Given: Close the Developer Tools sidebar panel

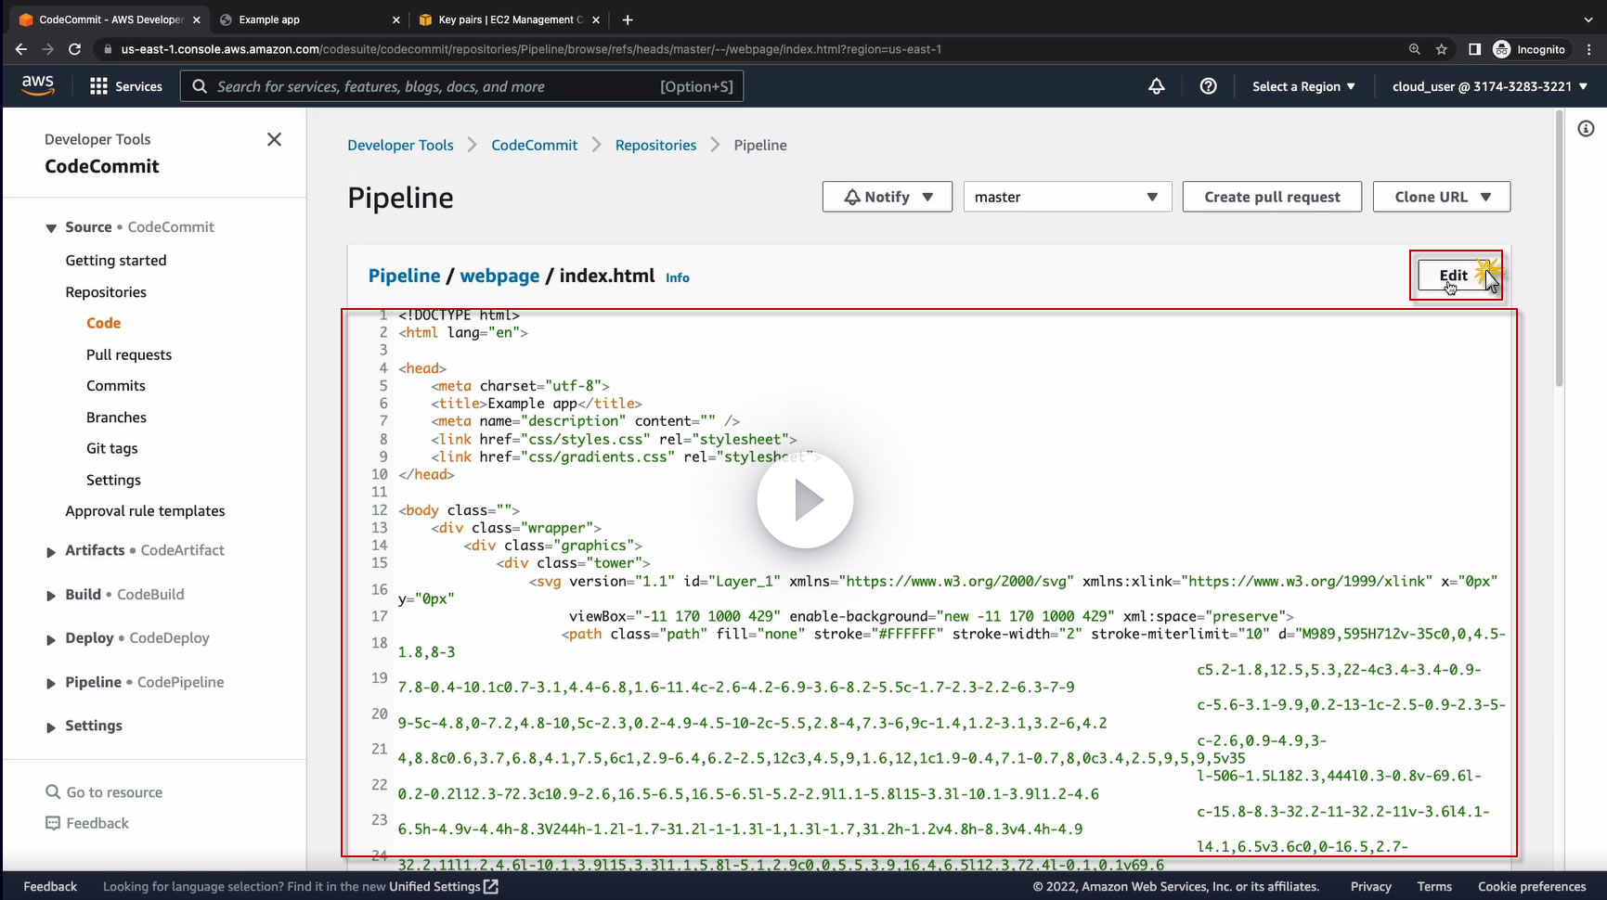Looking at the screenshot, I should [x=274, y=139].
